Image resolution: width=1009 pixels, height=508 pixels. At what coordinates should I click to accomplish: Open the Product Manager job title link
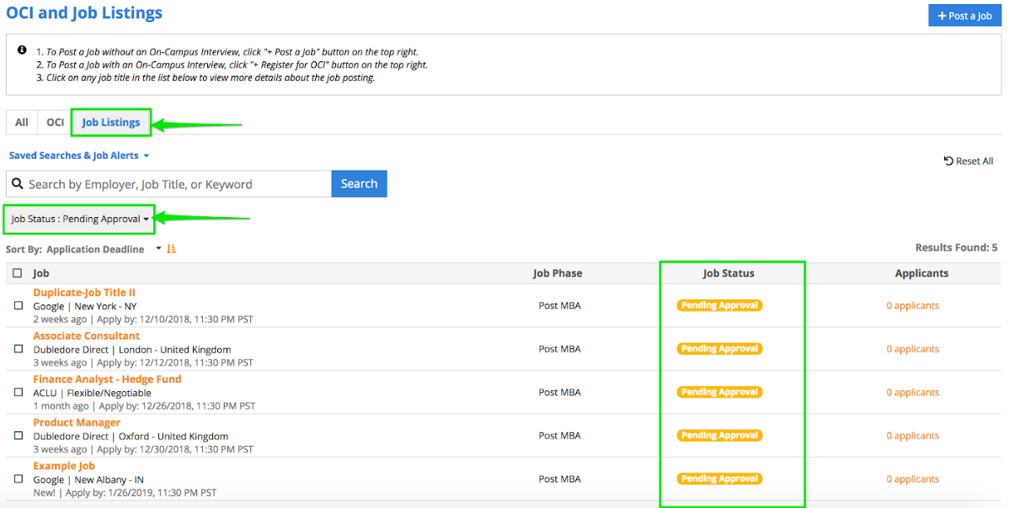coord(77,422)
